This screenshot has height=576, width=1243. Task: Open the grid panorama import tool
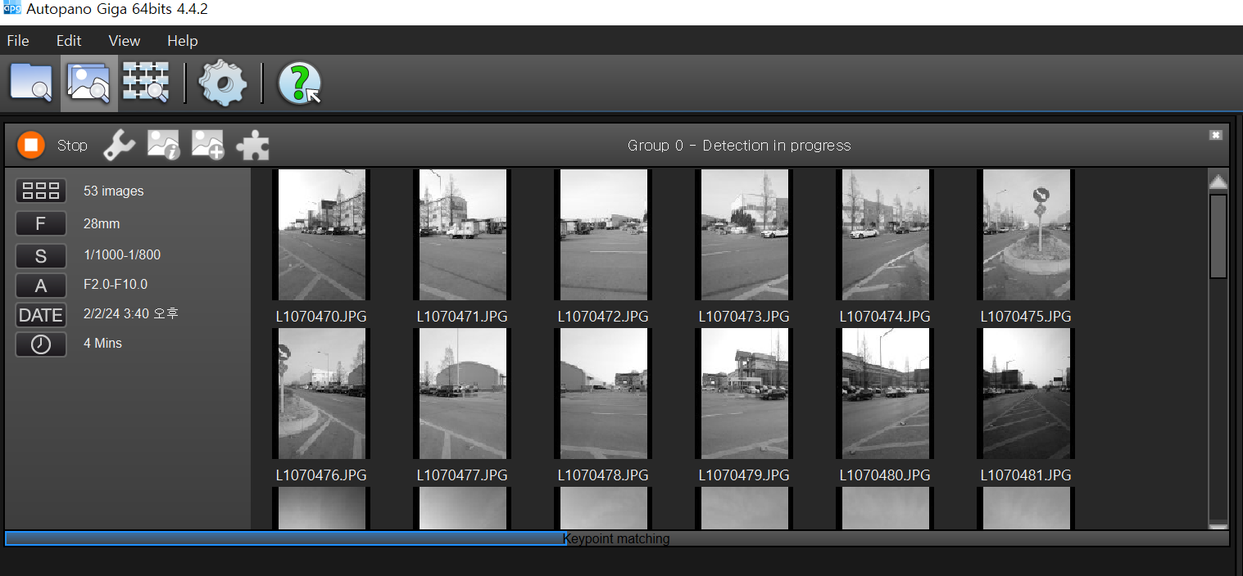[x=146, y=83]
